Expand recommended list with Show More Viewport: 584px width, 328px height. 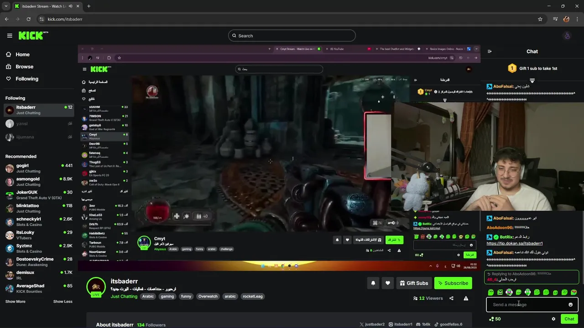click(15, 302)
